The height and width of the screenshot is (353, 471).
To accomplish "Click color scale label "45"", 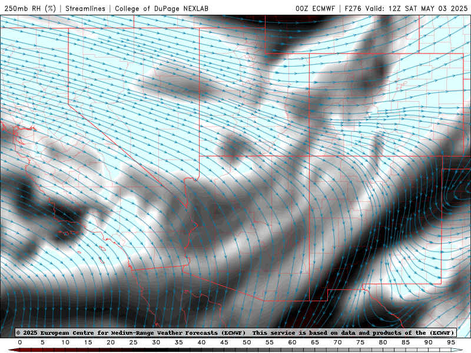I will click(x=224, y=342).
